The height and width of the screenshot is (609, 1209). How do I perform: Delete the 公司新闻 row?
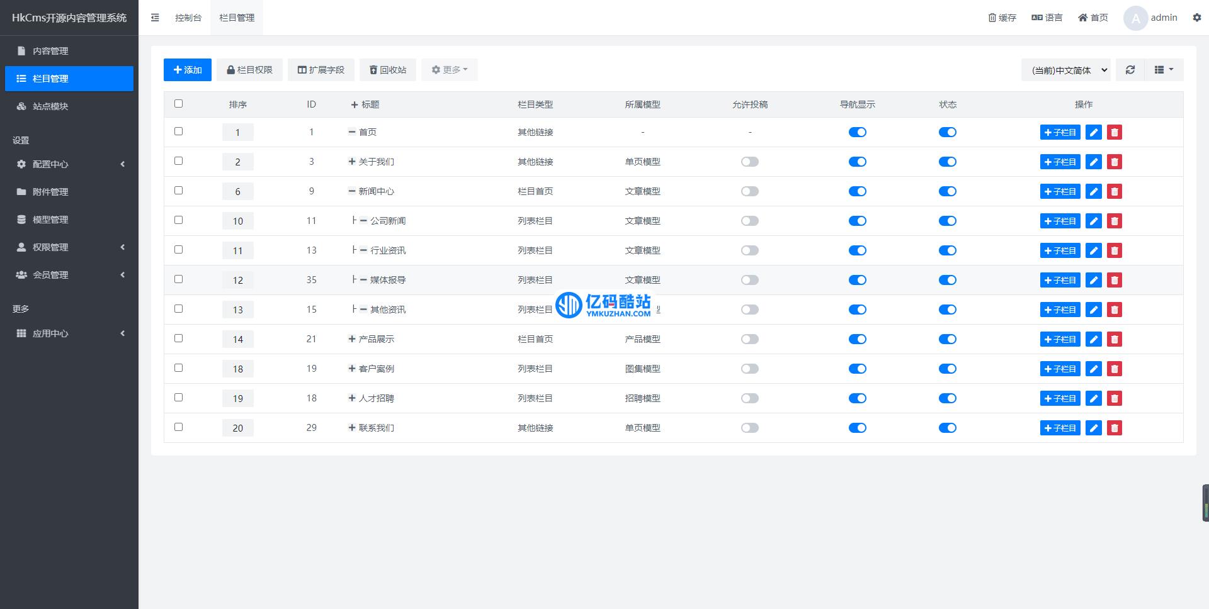[1115, 221]
